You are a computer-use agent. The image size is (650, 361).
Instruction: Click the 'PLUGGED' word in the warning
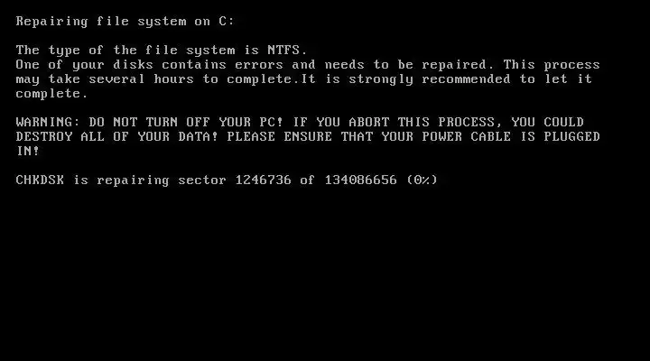[572, 137]
